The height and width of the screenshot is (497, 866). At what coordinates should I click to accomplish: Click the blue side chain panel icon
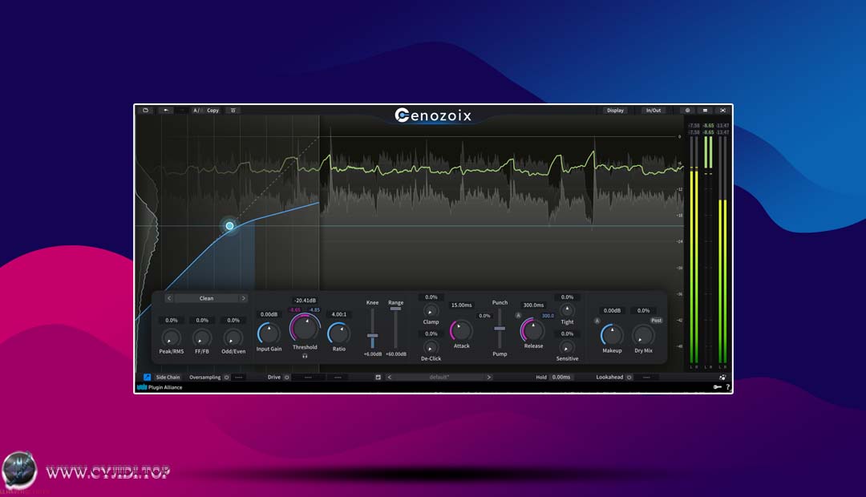pos(147,378)
